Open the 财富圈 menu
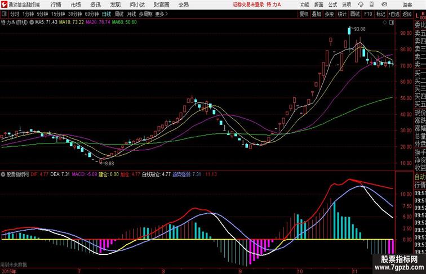Screen dimensions: 426x274 [x=161, y=5]
